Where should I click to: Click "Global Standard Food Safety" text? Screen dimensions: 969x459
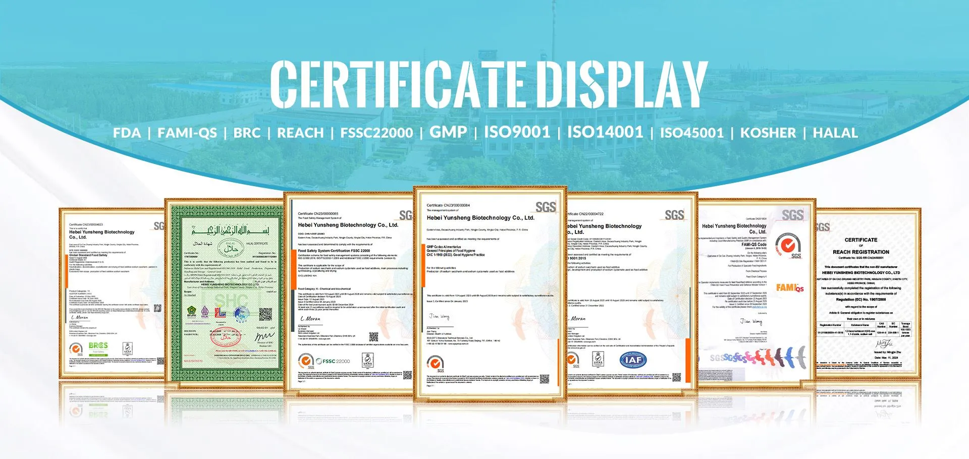(x=88, y=255)
